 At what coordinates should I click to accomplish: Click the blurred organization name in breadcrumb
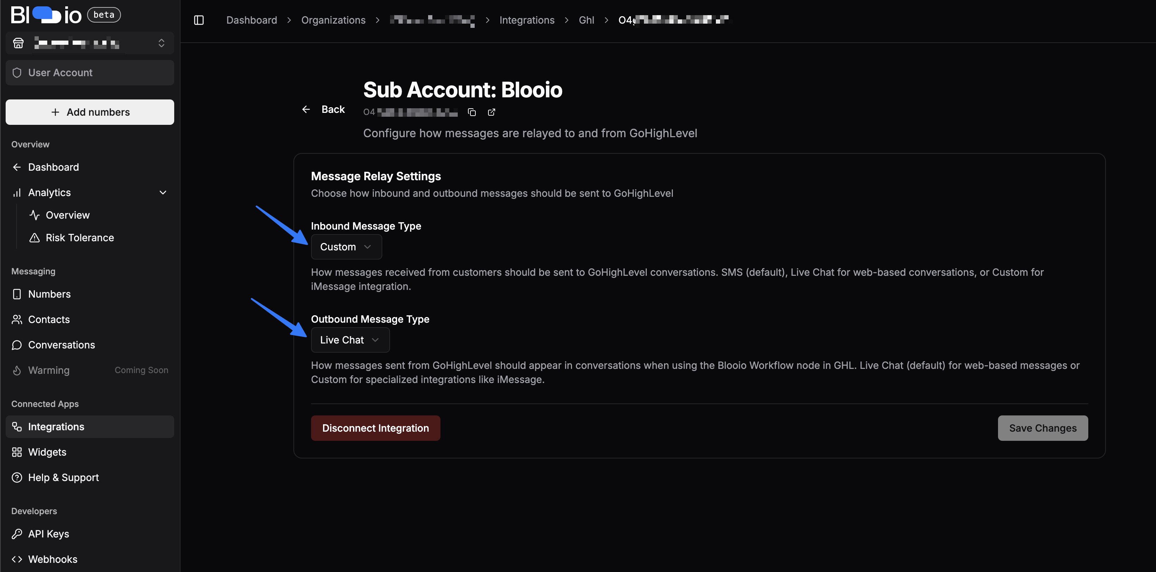click(x=432, y=20)
